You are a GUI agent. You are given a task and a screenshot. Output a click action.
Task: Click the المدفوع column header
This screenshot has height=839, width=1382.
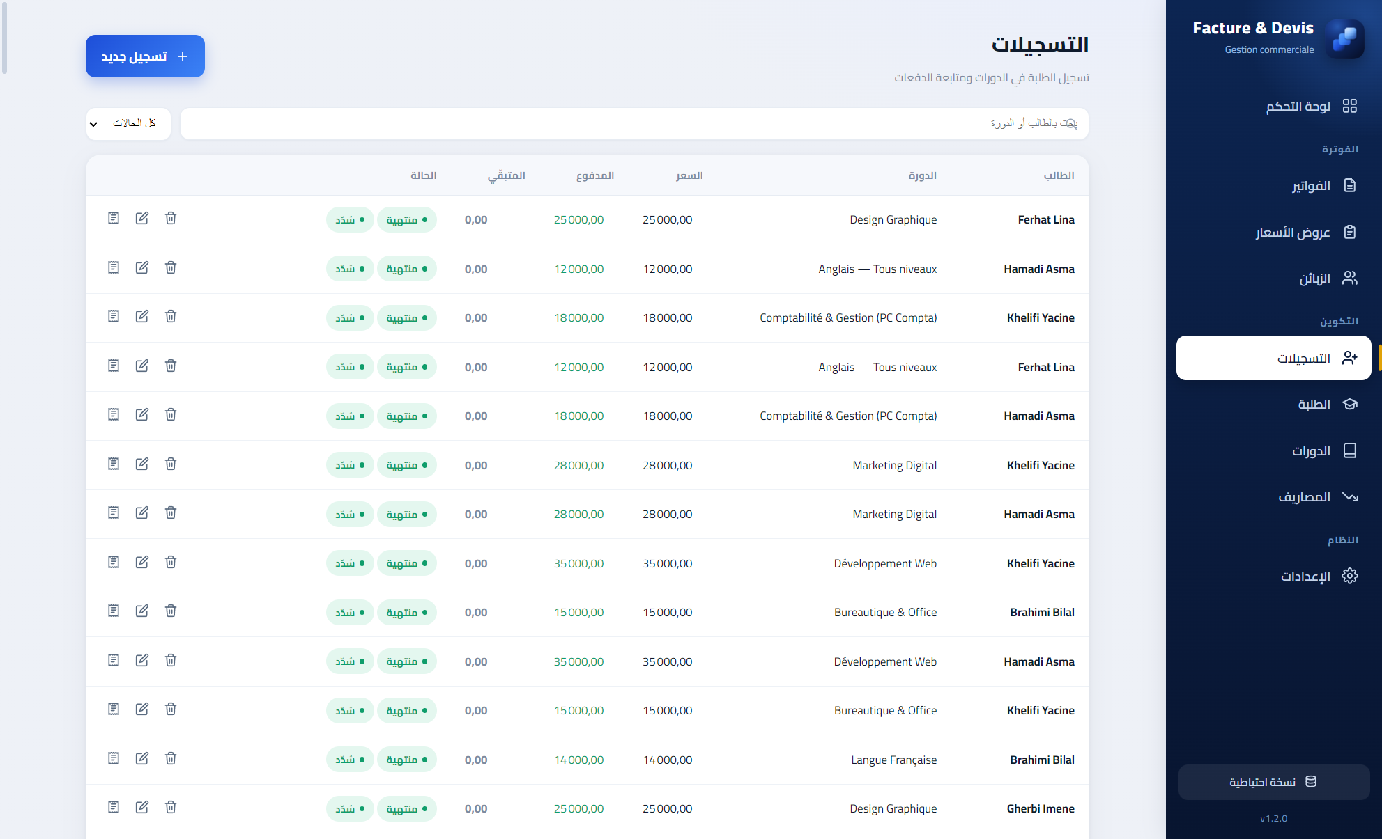pyautogui.click(x=594, y=175)
